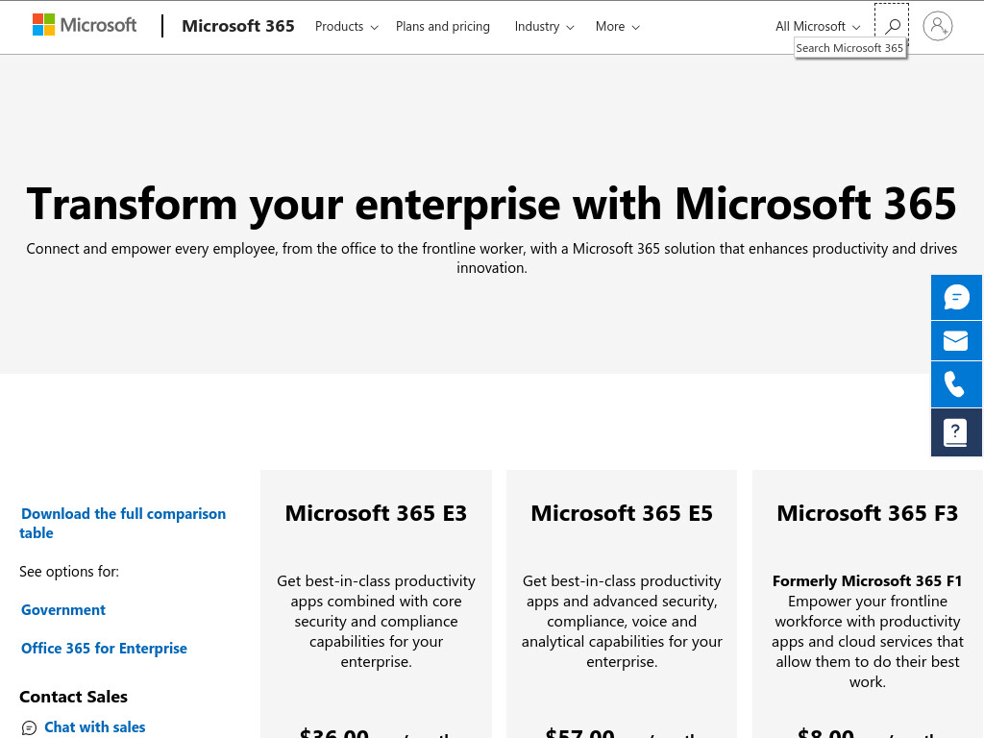Download the full comparison table
The image size is (984, 738).
122,523
